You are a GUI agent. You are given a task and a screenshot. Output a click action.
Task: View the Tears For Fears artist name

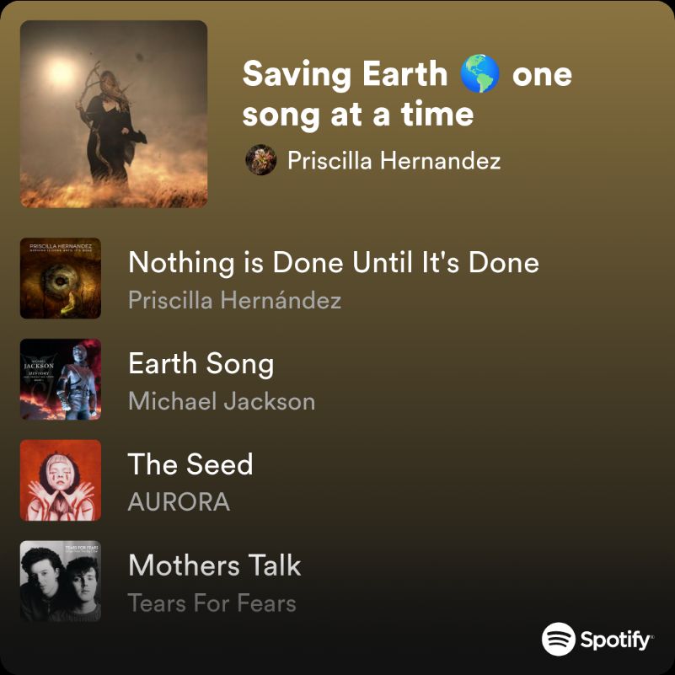[212, 603]
